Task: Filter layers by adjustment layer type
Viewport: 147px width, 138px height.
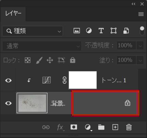Action: [89, 31]
